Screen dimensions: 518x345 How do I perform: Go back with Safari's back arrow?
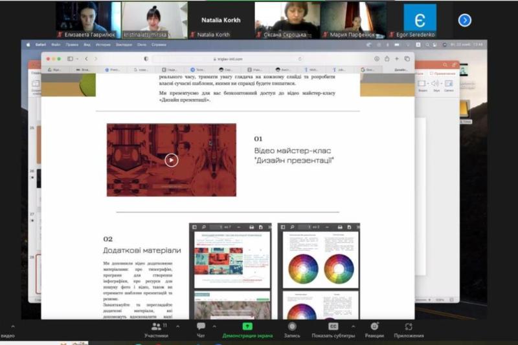(x=86, y=59)
